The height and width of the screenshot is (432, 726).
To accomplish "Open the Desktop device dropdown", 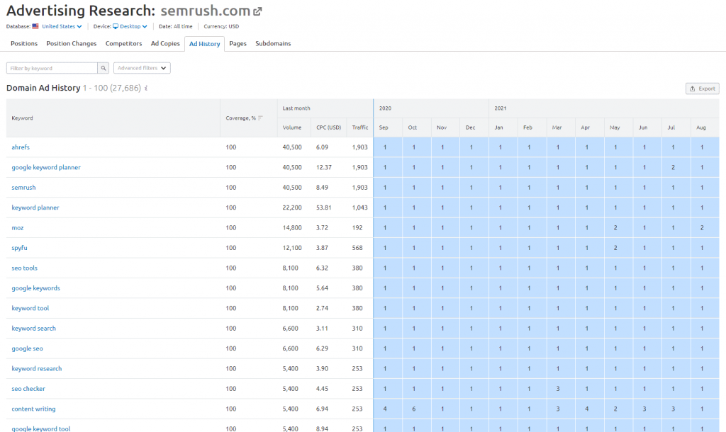I will point(133,26).
